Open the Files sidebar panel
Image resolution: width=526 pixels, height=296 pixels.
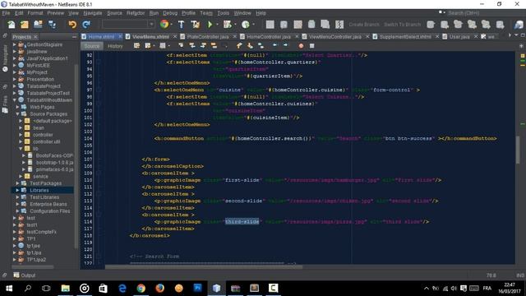(5, 104)
